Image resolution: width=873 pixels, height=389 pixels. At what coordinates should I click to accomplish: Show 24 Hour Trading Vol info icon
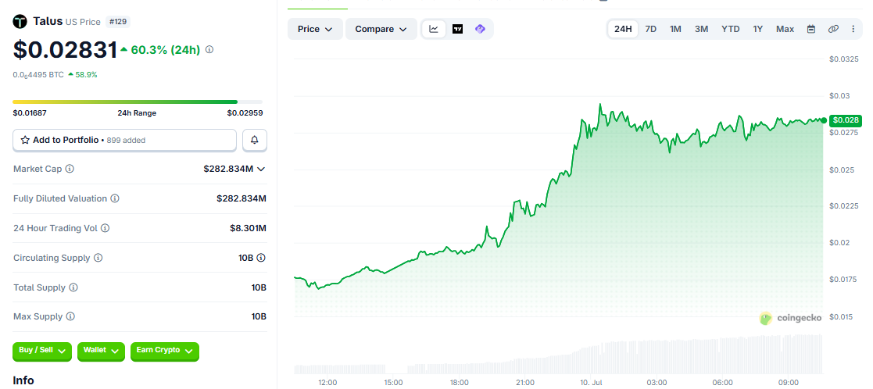click(x=106, y=228)
